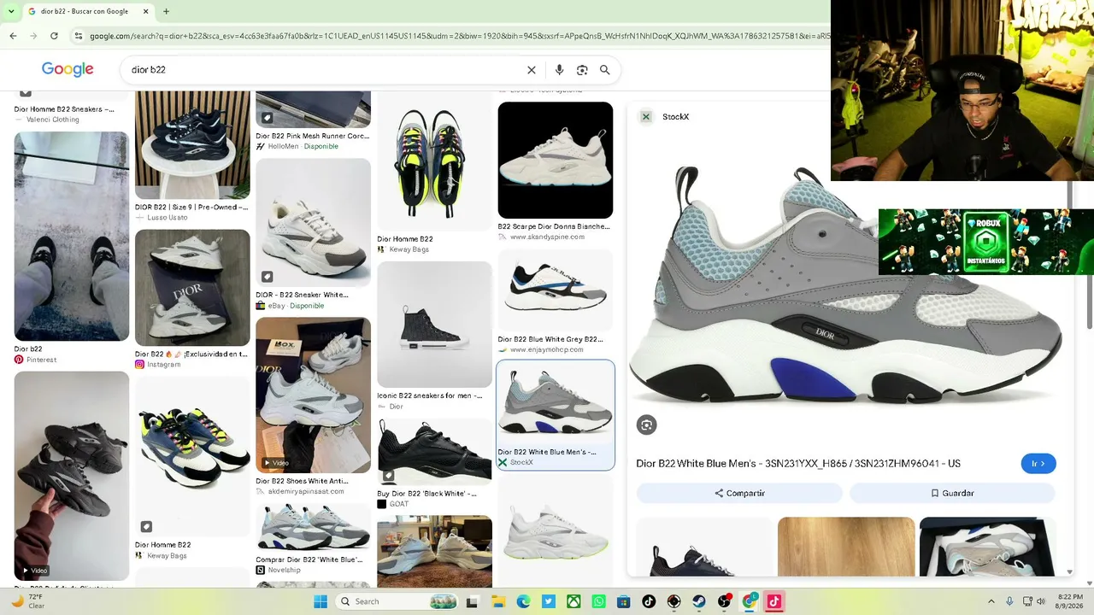Go back to the previous page
1094x615 pixels.
coord(13,36)
